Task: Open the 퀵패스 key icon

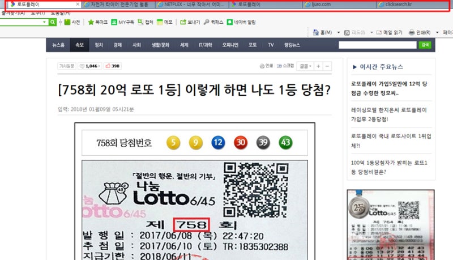Action: click(x=206, y=22)
